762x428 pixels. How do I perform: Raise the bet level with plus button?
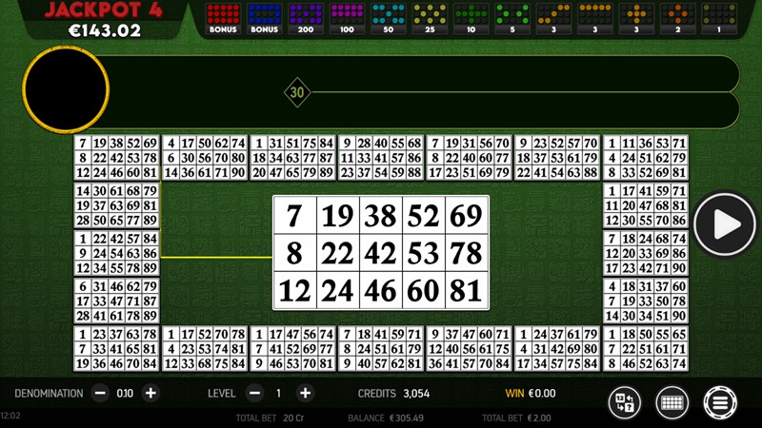305,393
